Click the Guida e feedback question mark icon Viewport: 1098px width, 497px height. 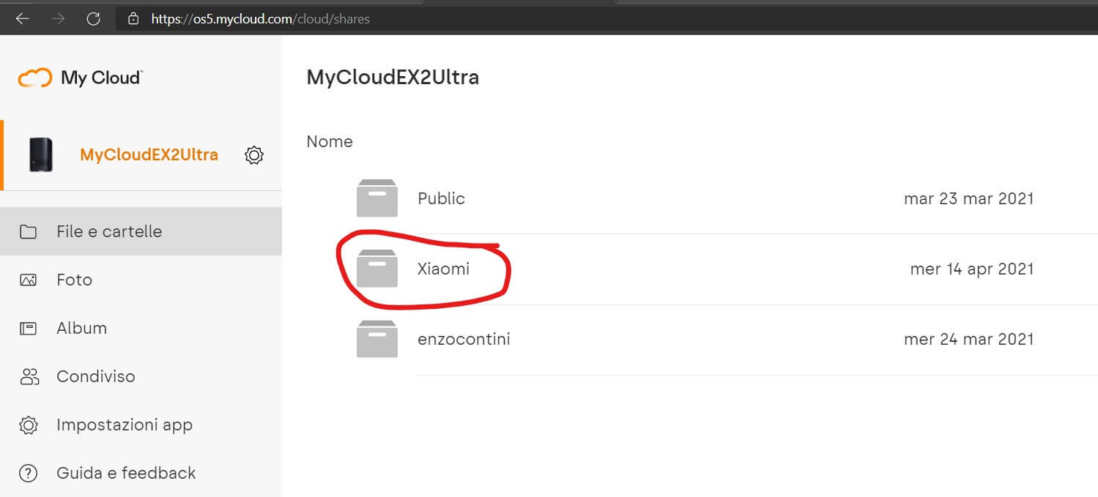pos(29,474)
